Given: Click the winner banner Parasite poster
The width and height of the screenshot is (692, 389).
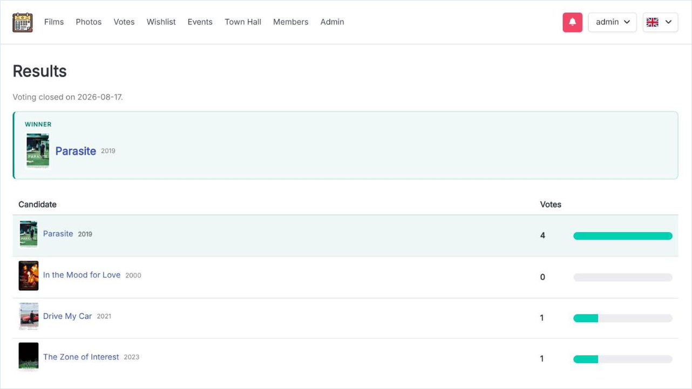Looking at the screenshot, I should pos(38,151).
